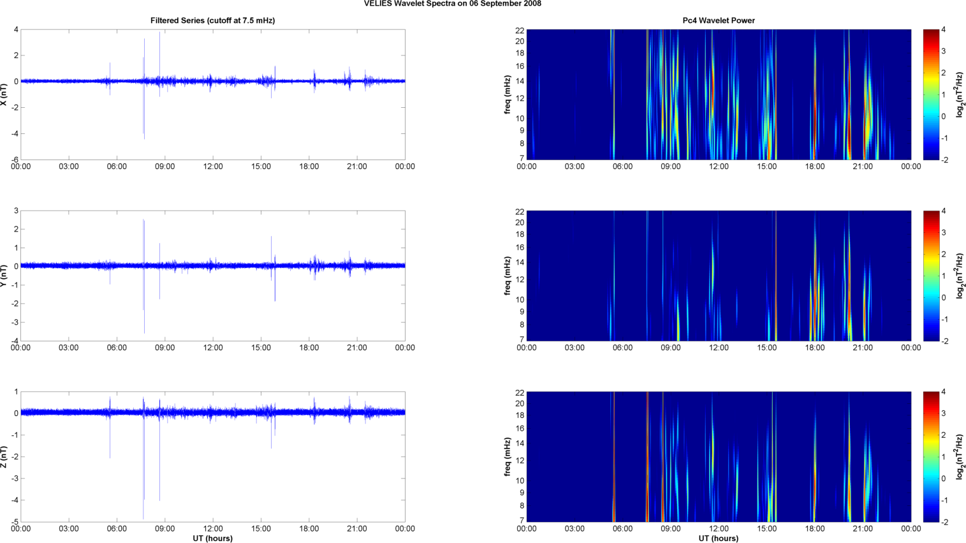Click the Y (nT) axis label
The height and width of the screenshot is (543, 966).
pos(4,276)
